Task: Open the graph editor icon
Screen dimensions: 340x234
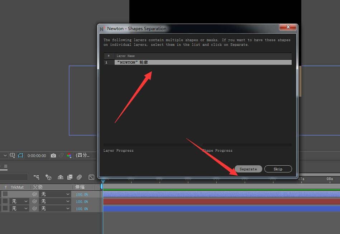Action: (x=91, y=177)
